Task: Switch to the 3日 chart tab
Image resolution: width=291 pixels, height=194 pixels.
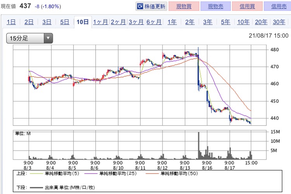Action: pos(47,22)
